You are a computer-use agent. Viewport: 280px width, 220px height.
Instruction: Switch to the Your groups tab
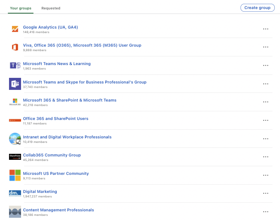point(21,8)
